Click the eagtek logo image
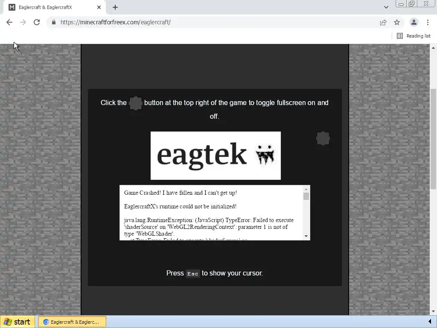This screenshot has width=437, height=328. pos(216,155)
